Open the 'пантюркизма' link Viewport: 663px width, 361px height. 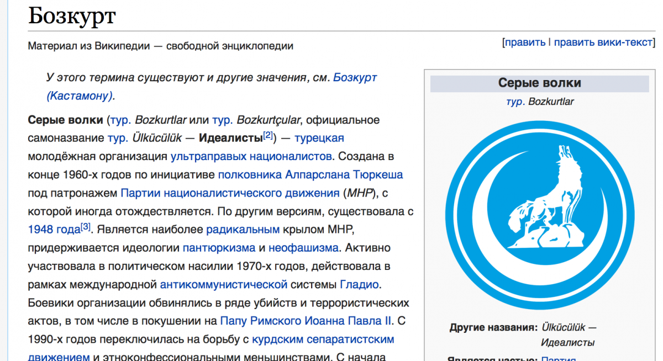[x=219, y=247]
